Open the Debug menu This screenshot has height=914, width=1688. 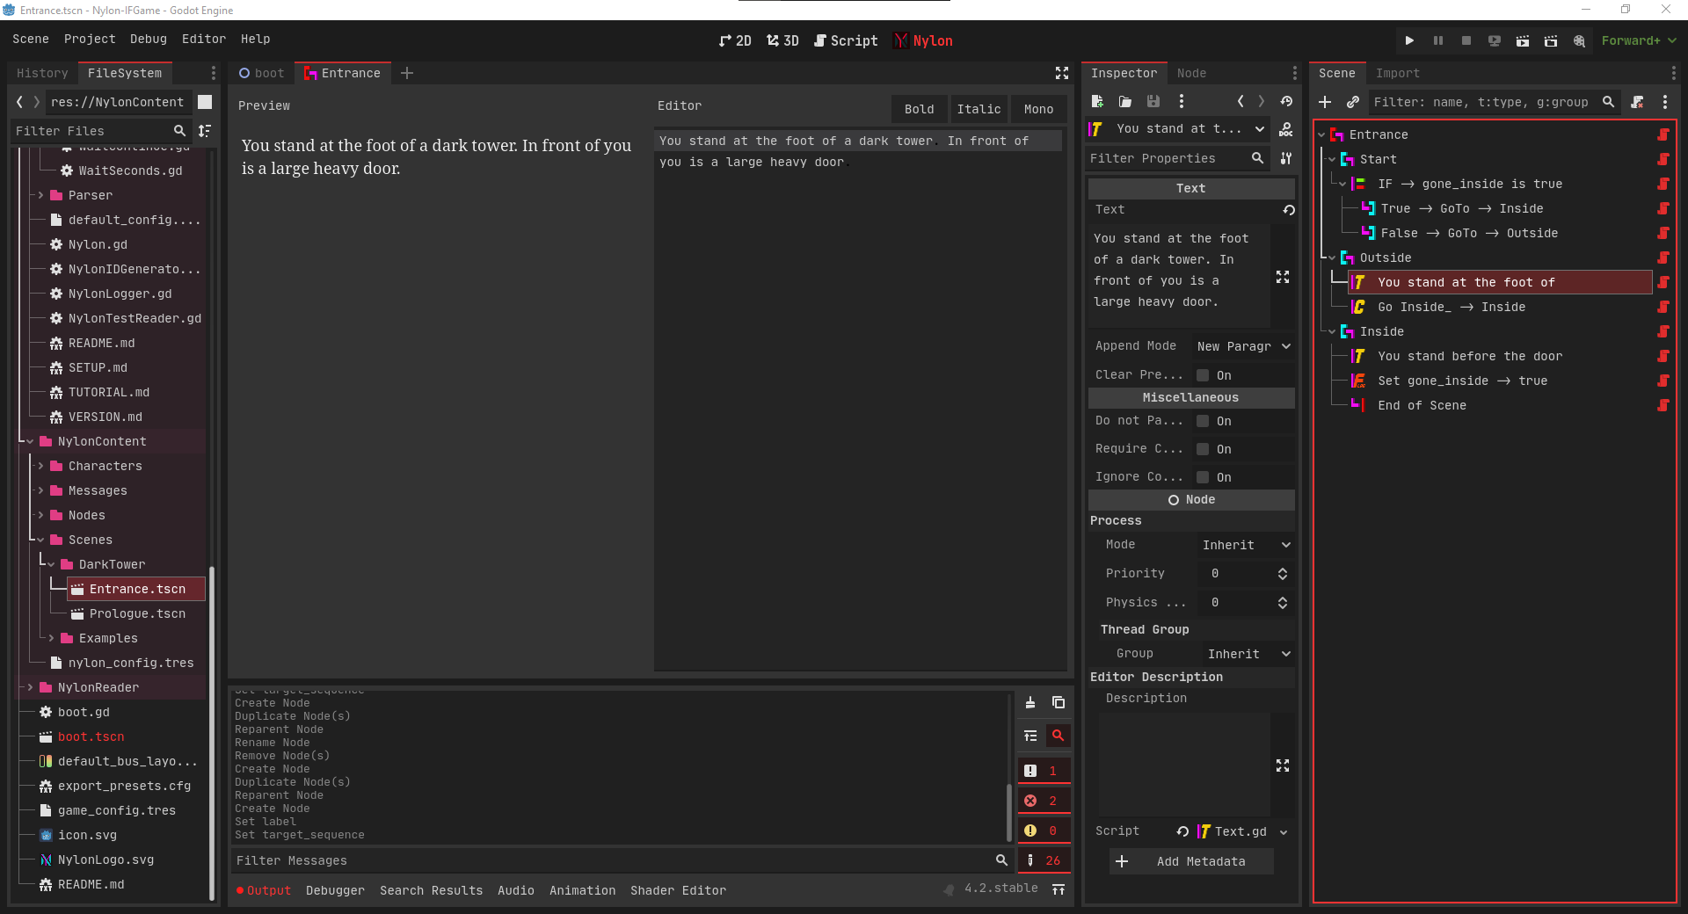(149, 39)
